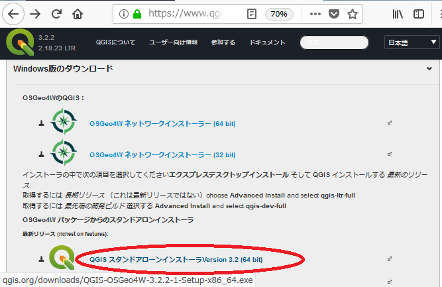Click the QGIS site search field

334,42
